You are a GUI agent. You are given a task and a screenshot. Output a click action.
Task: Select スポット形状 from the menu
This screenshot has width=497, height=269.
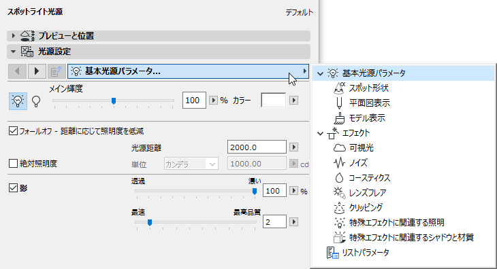point(369,88)
